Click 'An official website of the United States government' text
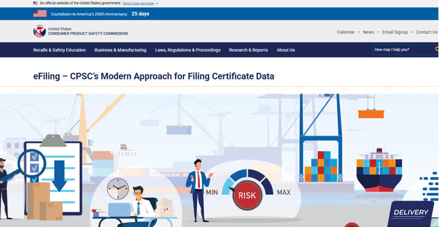The width and height of the screenshot is (439, 227). coord(80,4)
